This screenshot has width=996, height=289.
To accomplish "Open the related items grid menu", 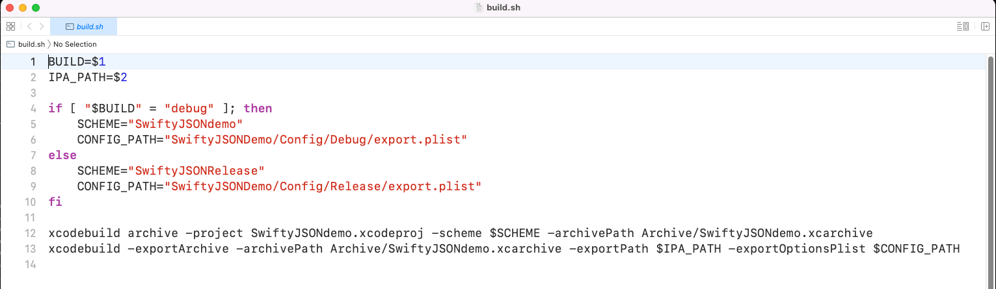I will tap(10, 27).
